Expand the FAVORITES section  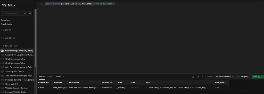click(9, 38)
